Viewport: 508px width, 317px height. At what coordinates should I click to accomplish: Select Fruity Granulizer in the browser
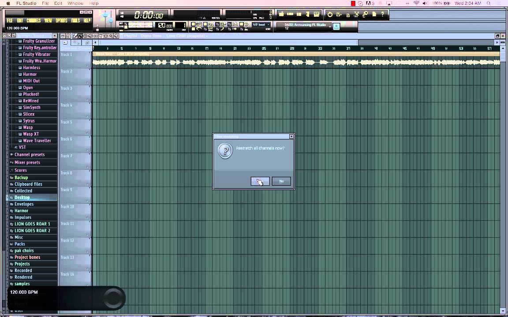coord(39,41)
